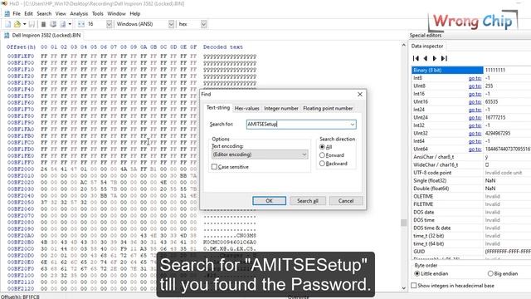531x299 pixels.
Task: Open the bytes per row 16 dropdown
Action: click(109, 24)
